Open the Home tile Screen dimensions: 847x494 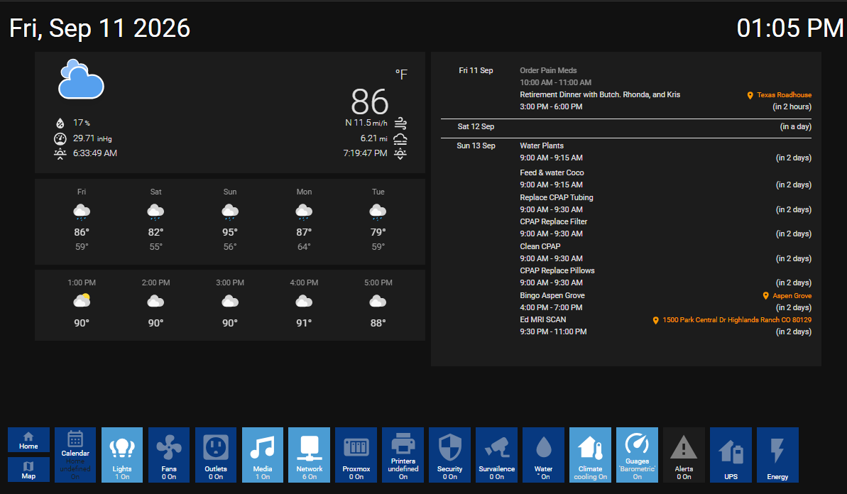click(x=28, y=440)
